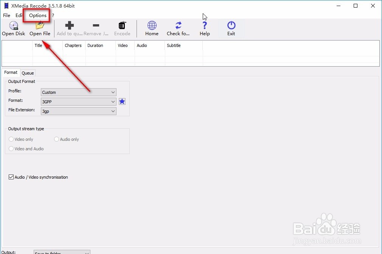
Task: Click the Title column header
Action: (48, 45)
